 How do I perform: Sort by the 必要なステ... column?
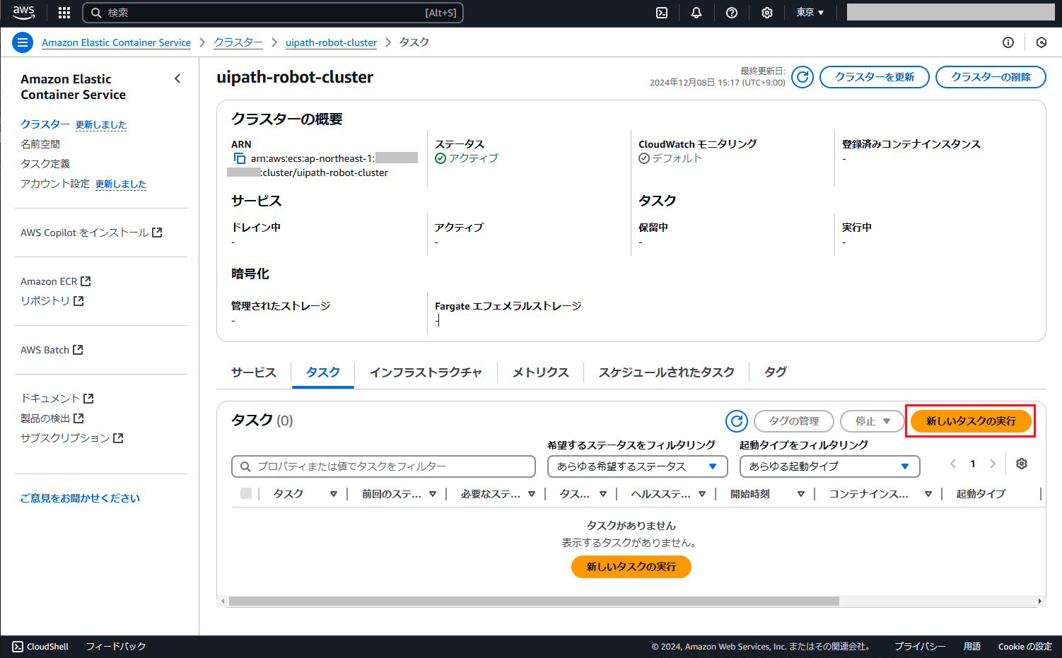click(532, 494)
